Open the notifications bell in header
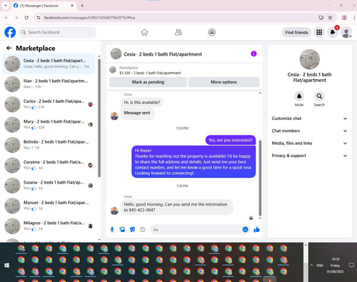The width and height of the screenshot is (357, 282). (333, 32)
